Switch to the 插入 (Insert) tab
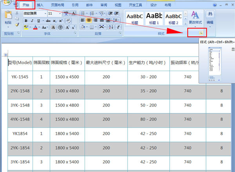The image size is (235, 172). [40, 5]
